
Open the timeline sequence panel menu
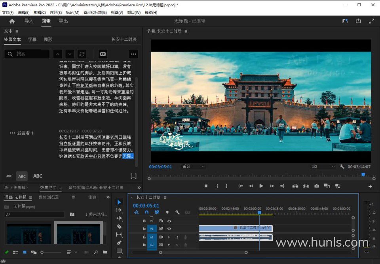pos(165,198)
